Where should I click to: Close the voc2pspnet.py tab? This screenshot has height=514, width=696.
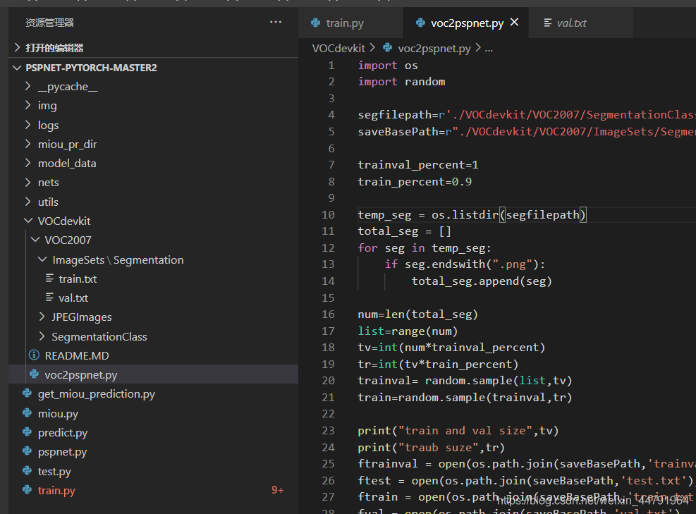515,22
